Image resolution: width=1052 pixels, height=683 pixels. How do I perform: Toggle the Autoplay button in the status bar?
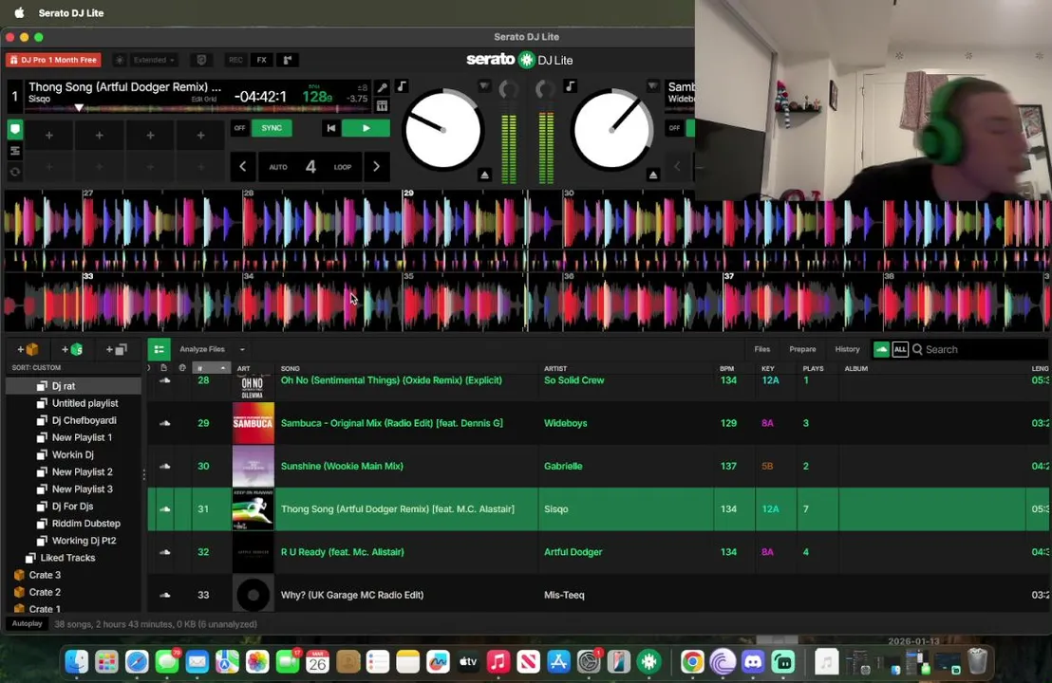pyautogui.click(x=27, y=624)
